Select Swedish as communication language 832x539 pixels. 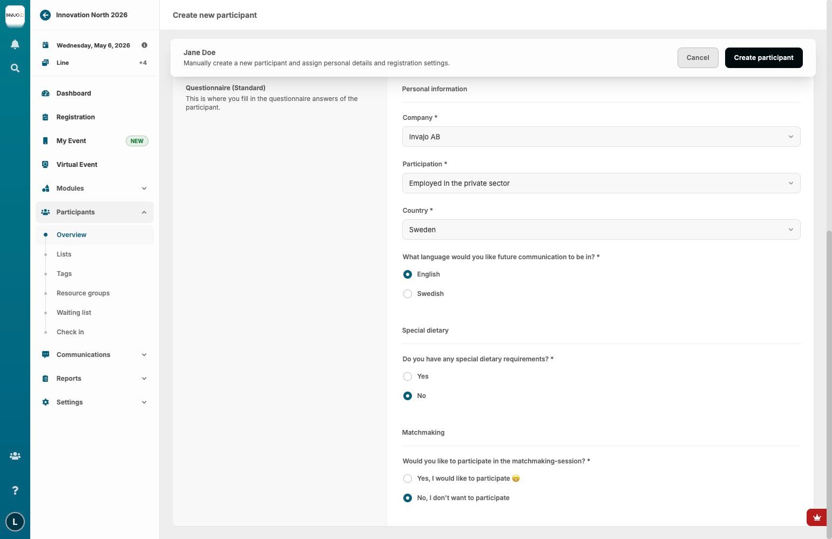[x=408, y=294]
